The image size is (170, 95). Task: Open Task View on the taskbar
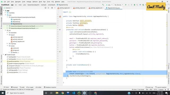coord(51,93)
